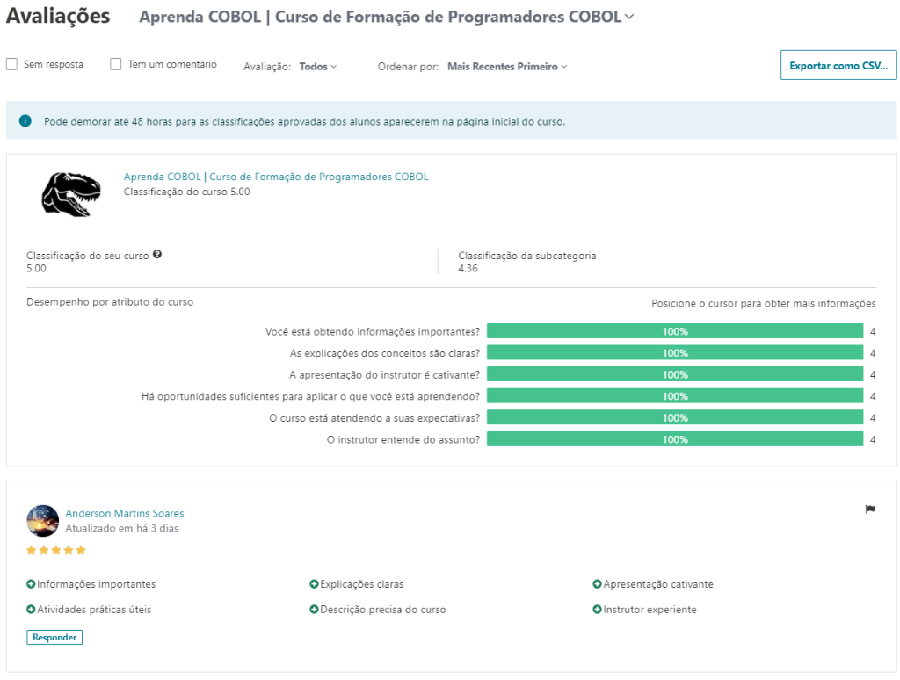Click the T-rex course thumbnail
The image size is (900, 680).
point(70,194)
